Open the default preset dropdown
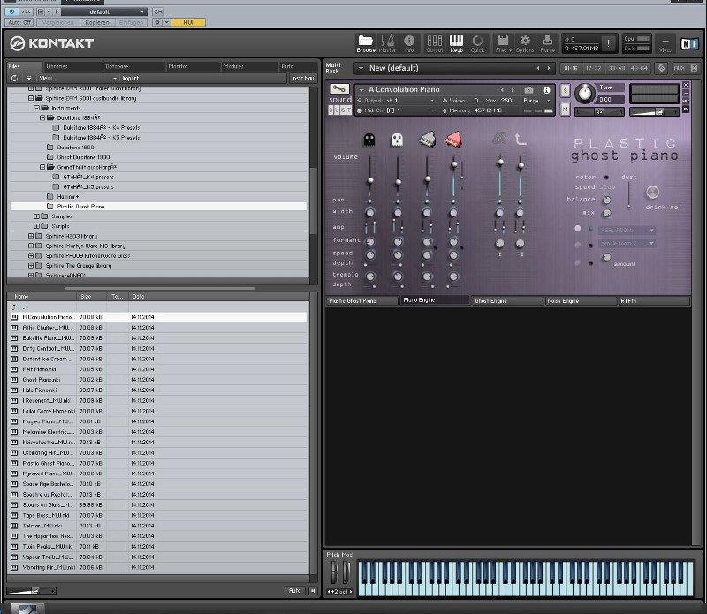 tap(104, 11)
